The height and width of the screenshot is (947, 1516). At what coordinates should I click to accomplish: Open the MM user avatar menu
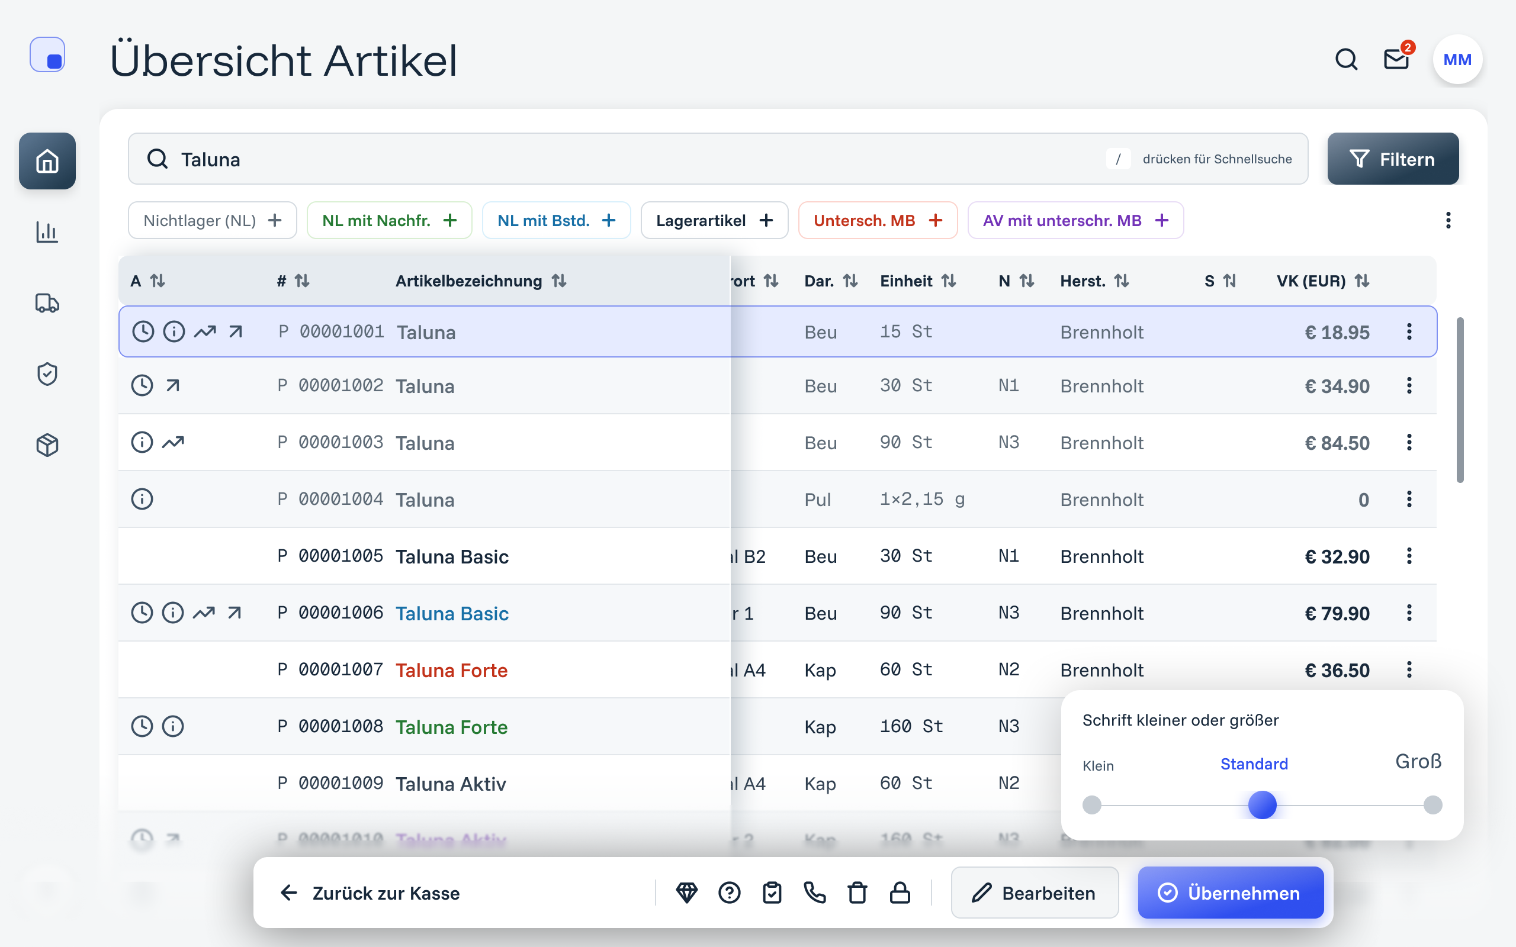pos(1457,60)
